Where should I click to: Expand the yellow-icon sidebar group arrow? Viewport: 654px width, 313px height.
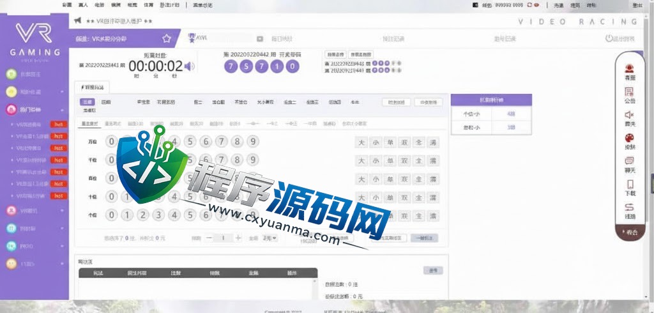pyautogui.click(x=62, y=92)
